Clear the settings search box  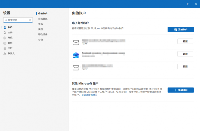click(30, 20)
